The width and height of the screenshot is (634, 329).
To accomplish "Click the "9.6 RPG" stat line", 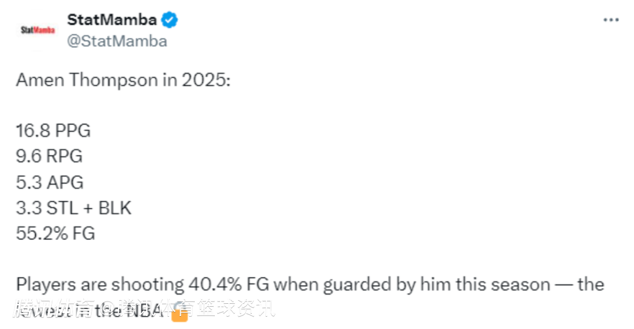I will (x=49, y=157).
